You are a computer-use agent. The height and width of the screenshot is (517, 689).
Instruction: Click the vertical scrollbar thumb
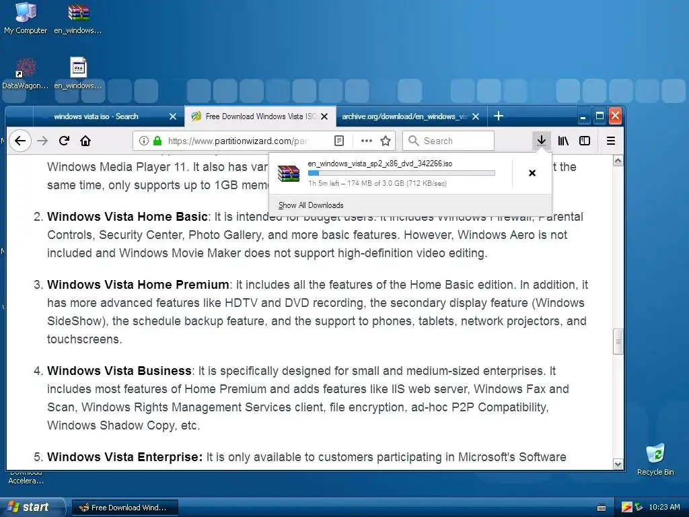click(618, 341)
